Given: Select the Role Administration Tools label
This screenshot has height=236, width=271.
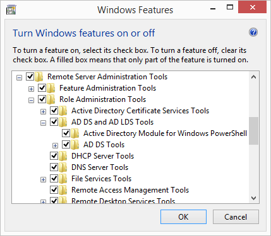Looking at the screenshot, I should 102,99.
